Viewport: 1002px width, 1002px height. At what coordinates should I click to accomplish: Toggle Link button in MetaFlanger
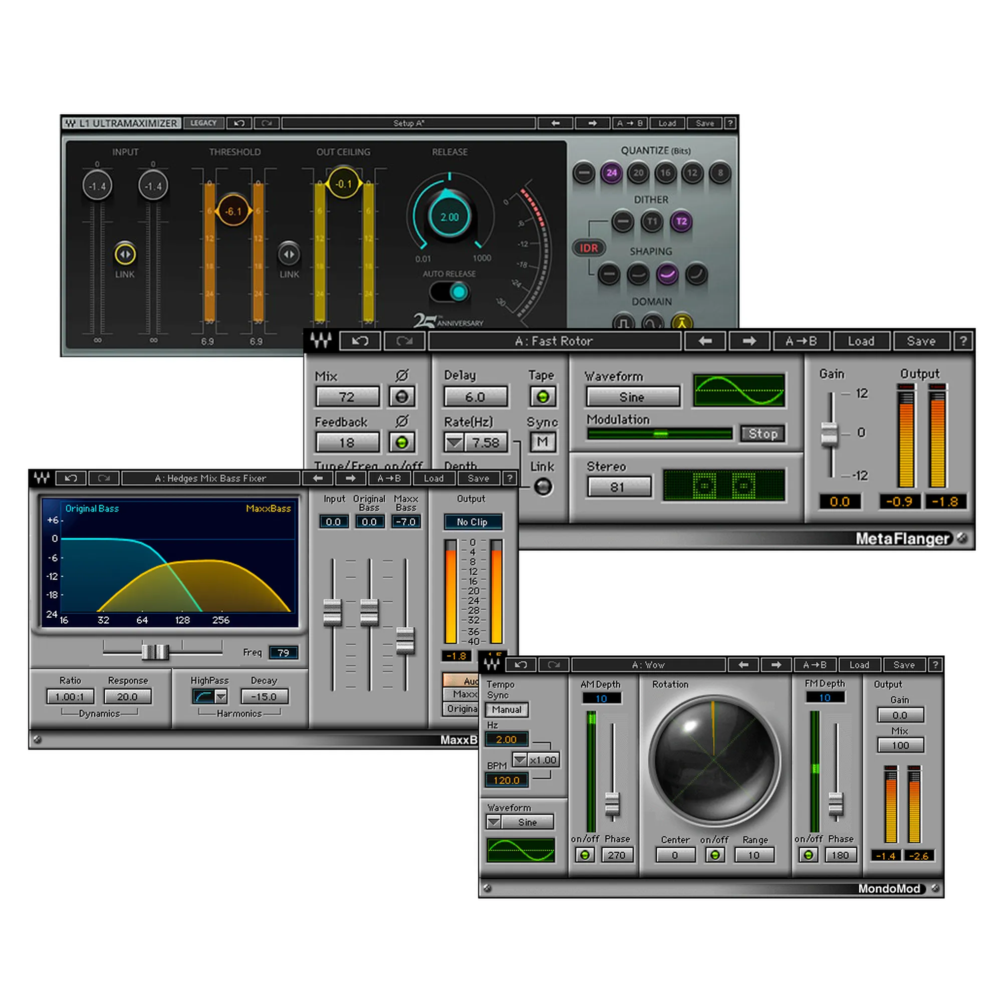pos(543,487)
